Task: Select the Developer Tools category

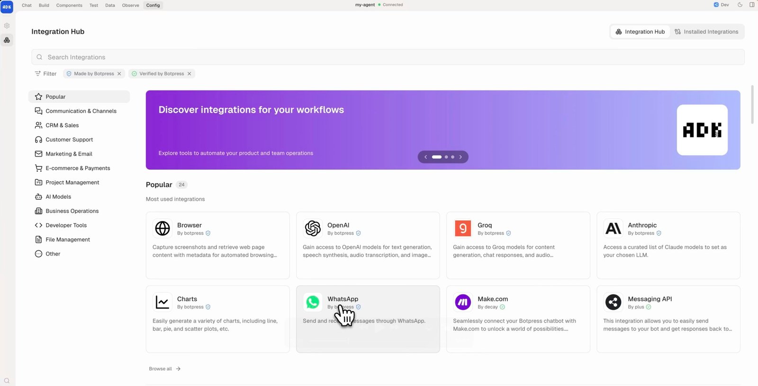Action: click(x=79, y=225)
